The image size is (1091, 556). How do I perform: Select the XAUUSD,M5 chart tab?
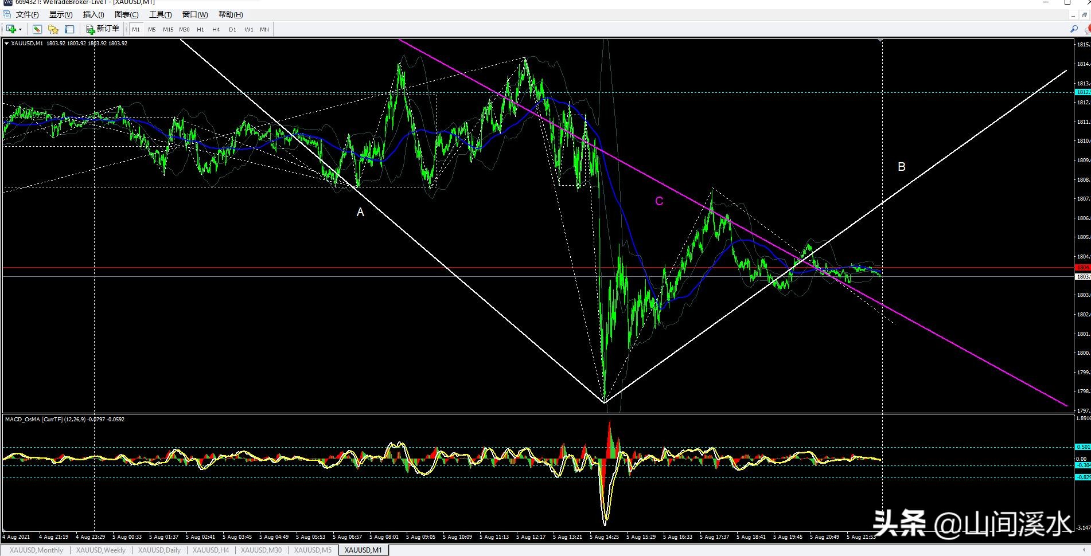(x=313, y=550)
